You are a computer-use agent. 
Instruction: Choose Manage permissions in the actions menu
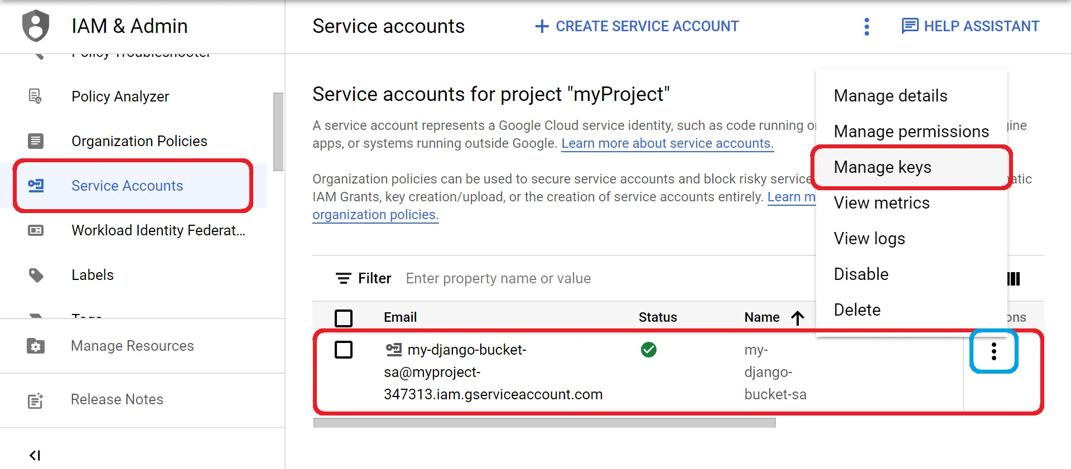pos(911,132)
